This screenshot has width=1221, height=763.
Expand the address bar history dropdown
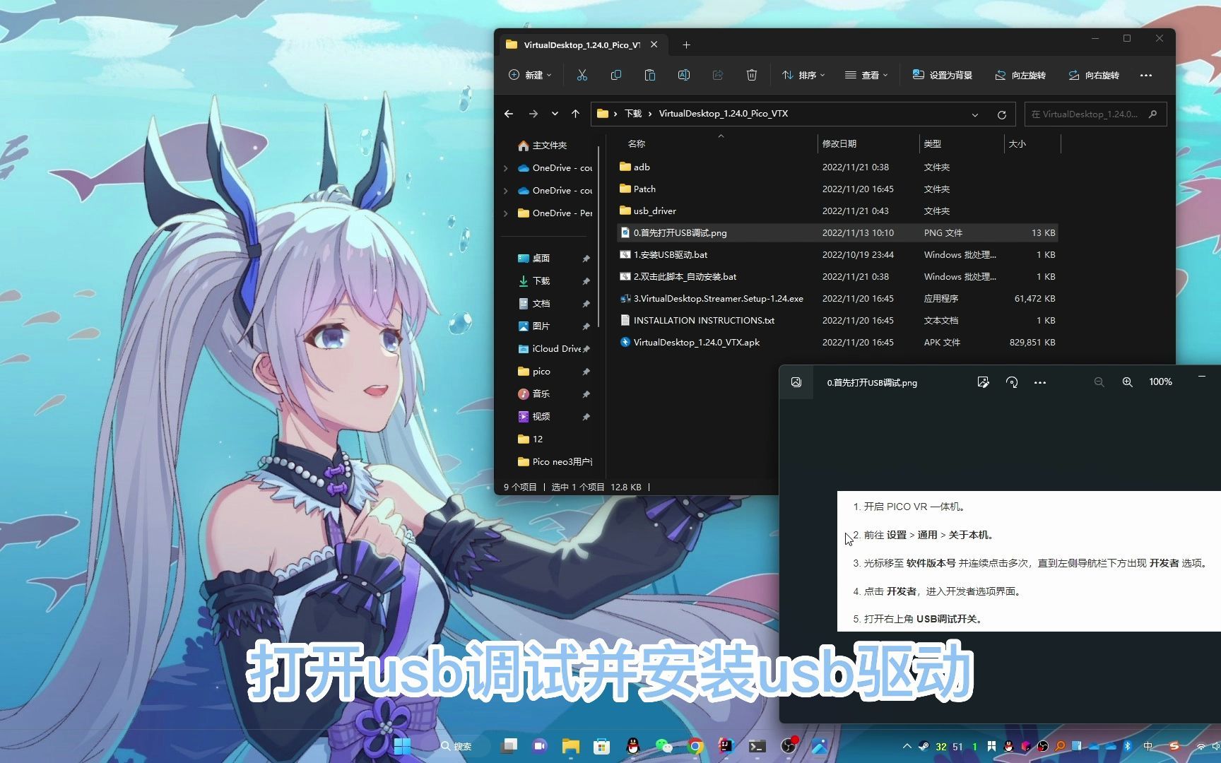[x=975, y=114]
